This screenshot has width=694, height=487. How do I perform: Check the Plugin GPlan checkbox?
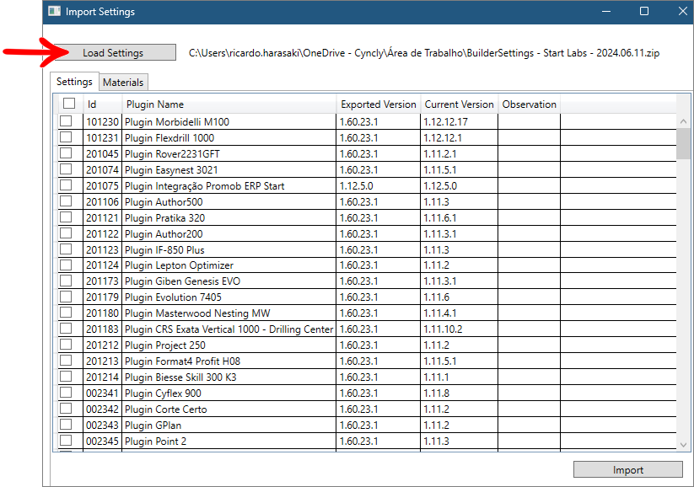[66, 424]
